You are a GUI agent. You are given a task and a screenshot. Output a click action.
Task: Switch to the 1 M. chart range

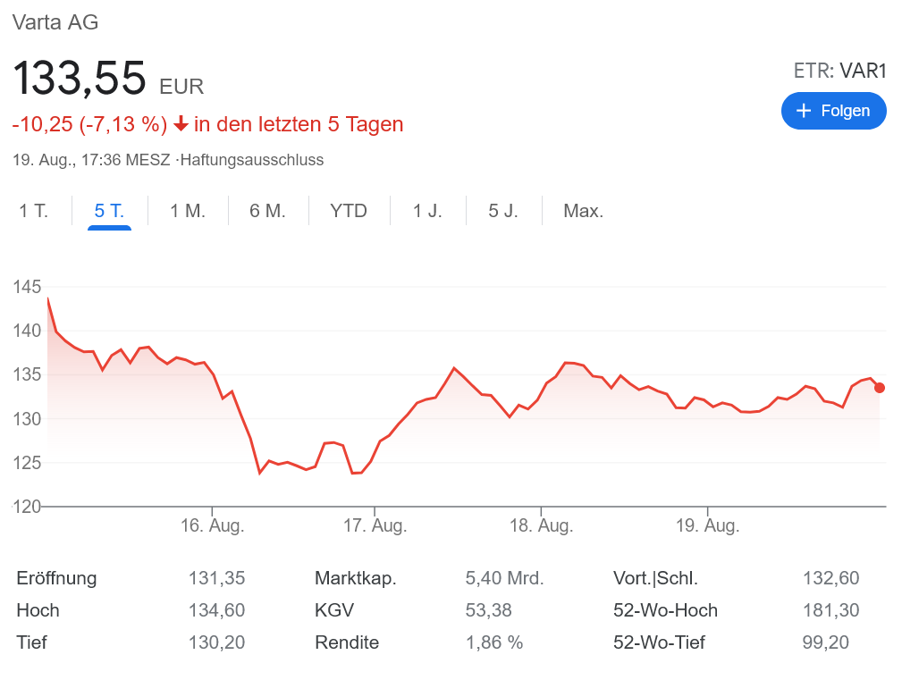tap(188, 212)
